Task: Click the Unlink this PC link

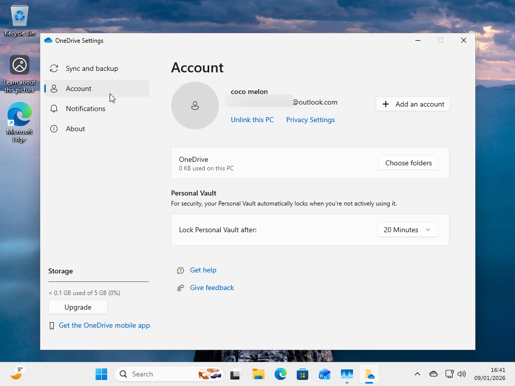Action: [x=252, y=120]
